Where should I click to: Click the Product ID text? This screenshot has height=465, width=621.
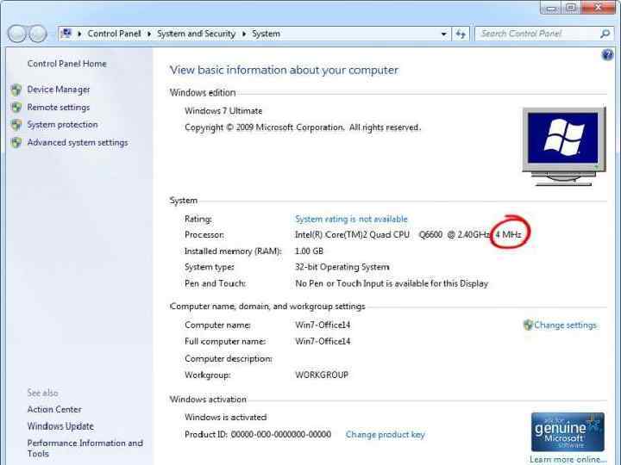point(258,435)
